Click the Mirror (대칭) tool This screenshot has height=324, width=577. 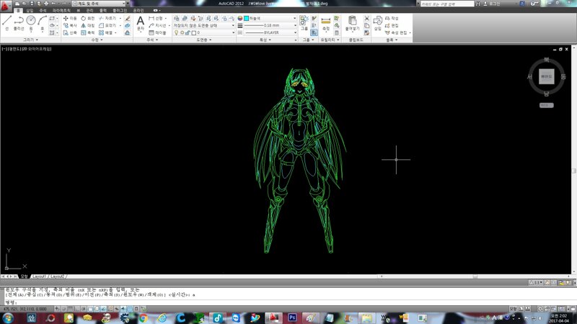87,25
